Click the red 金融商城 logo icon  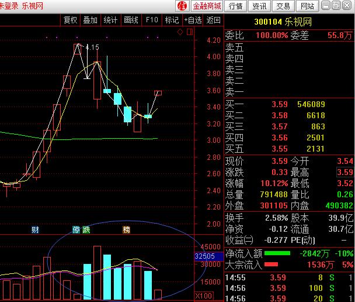(182, 6)
